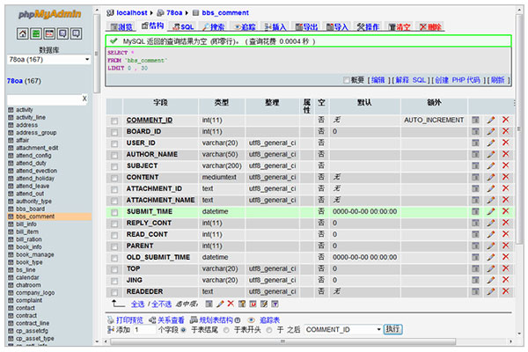Click the with-selected primary key icon
The width and height of the screenshot is (528, 352).
(242, 304)
